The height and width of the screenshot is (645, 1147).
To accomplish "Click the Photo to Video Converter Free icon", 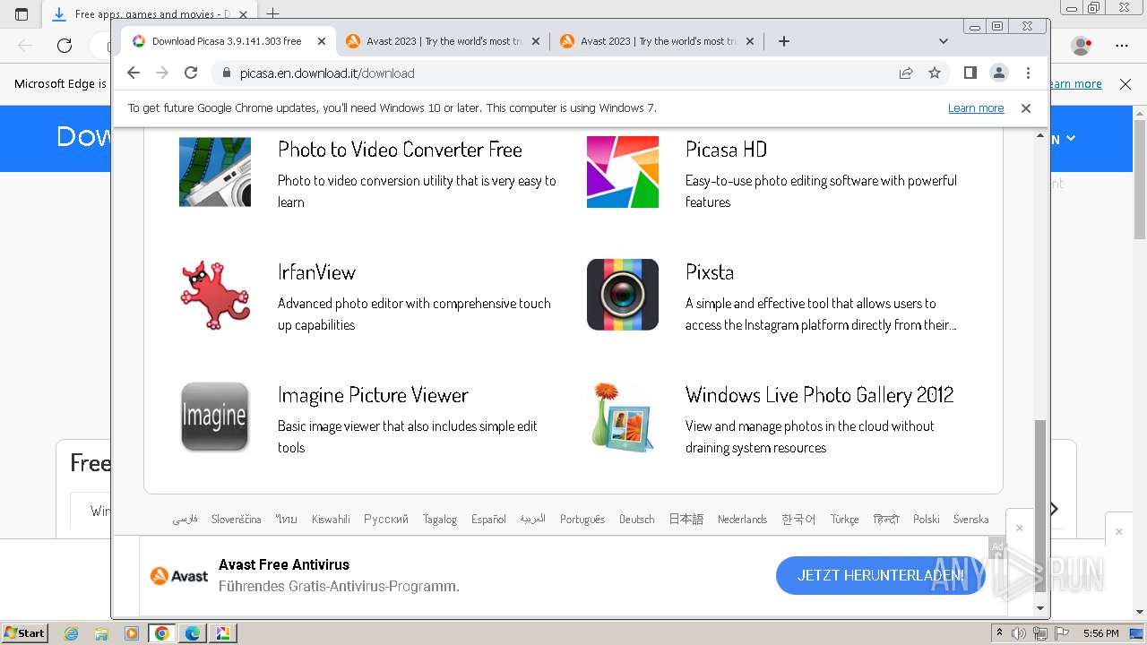I will (215, 172).
